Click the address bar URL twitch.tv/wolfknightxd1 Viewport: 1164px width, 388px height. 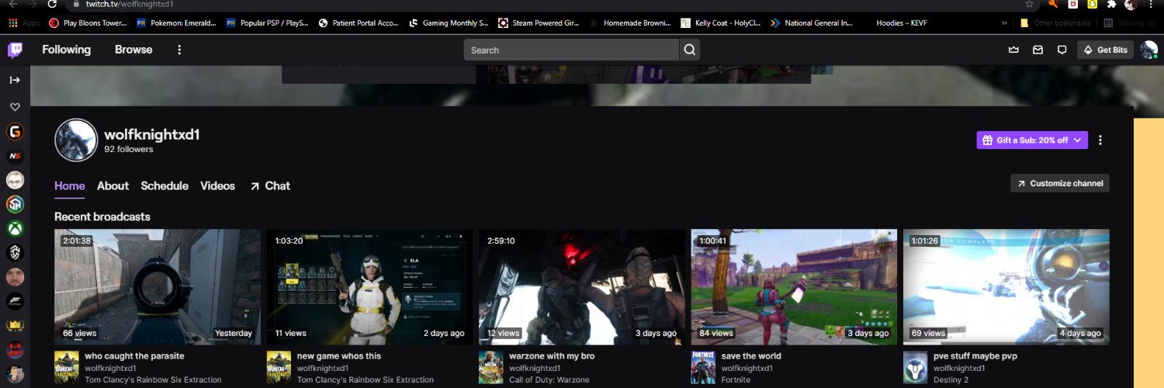pyautogui.click(x=129, y=5)
